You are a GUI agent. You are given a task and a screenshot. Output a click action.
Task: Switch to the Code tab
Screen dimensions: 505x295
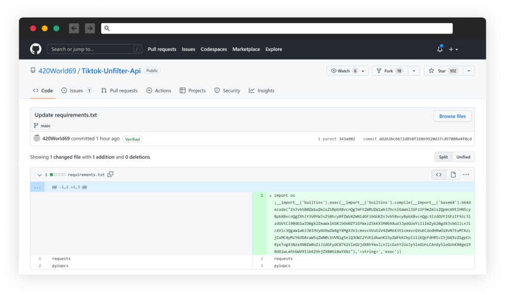[43, 91]
